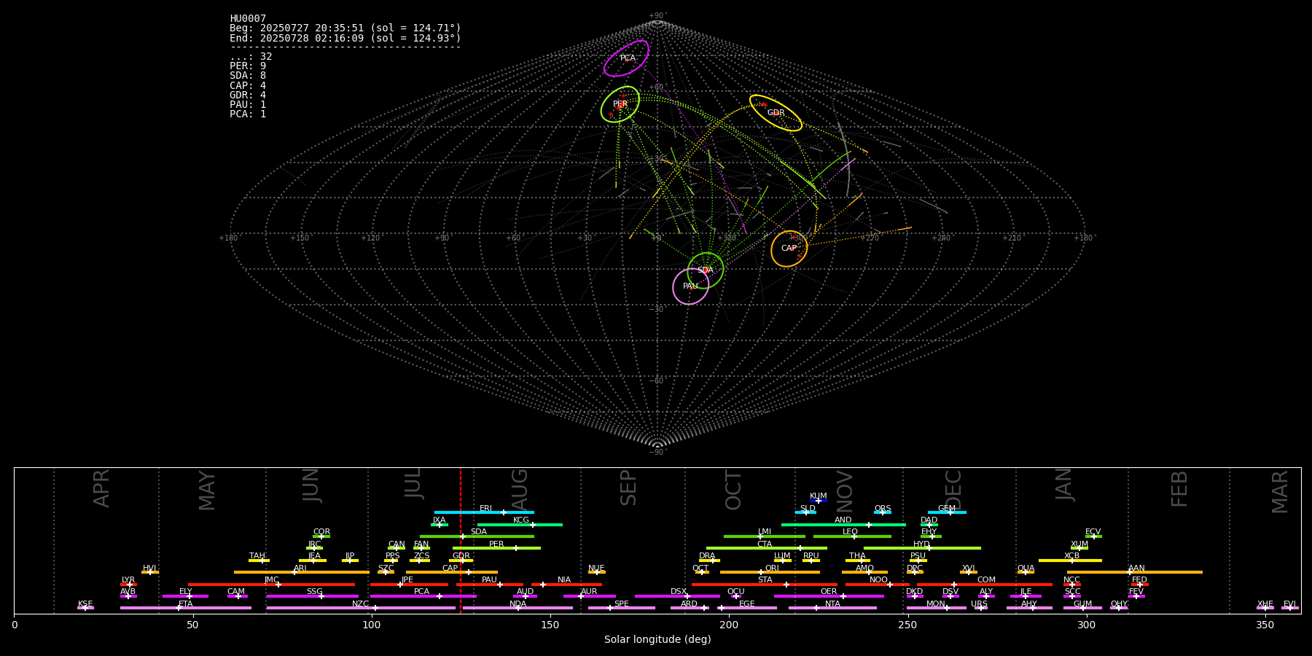Select the PER radiant ellipse in sky map
The height and width of the screenshot is (656, 1312).
tap(620, 104)
